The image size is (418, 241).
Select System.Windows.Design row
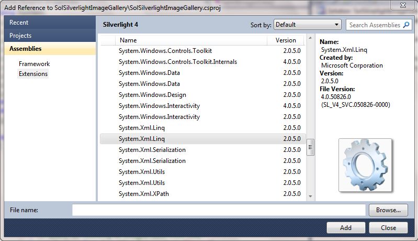click(203, 95)
